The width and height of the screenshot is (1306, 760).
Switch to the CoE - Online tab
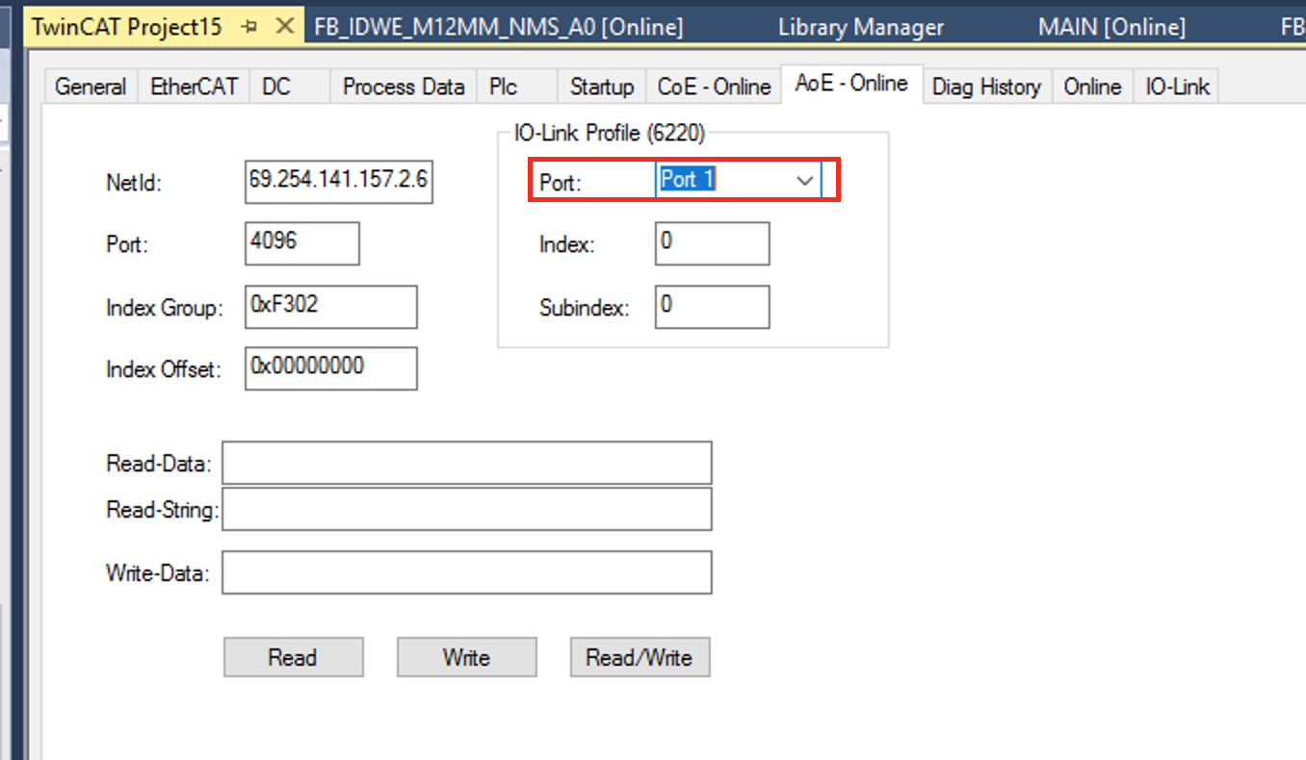tap(714, 87)
